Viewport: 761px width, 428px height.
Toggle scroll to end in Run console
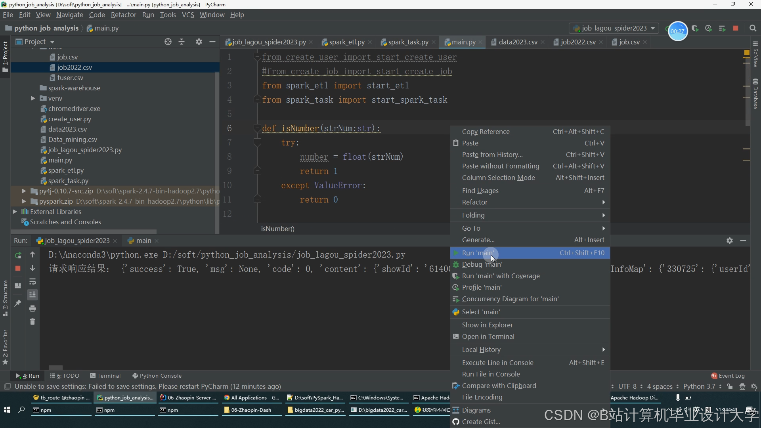[x=33, y=295]
